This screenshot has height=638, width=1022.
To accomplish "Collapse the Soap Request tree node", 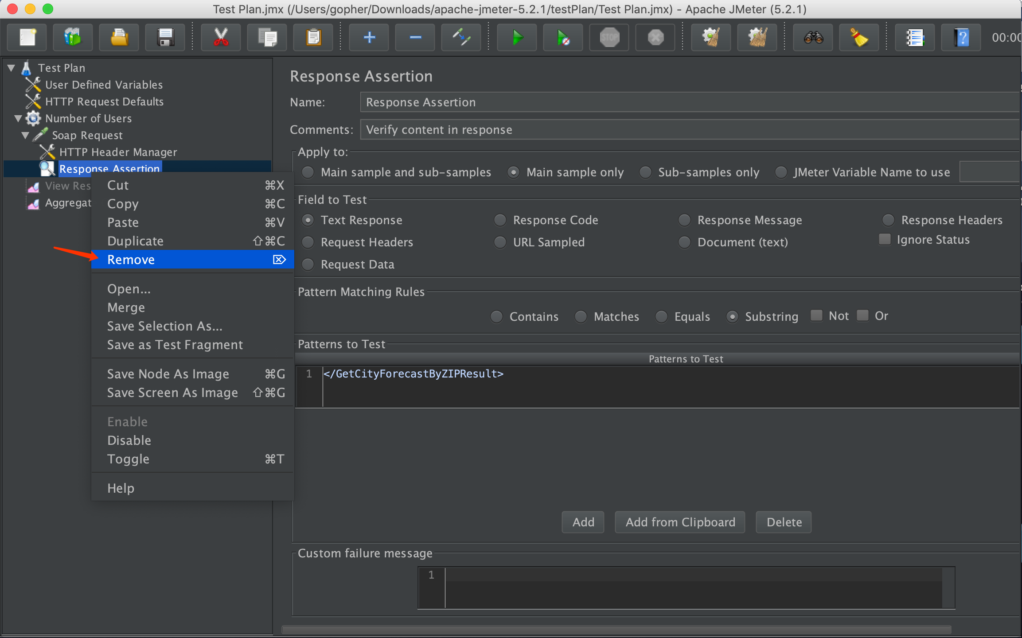I will [x=25, y=135].
